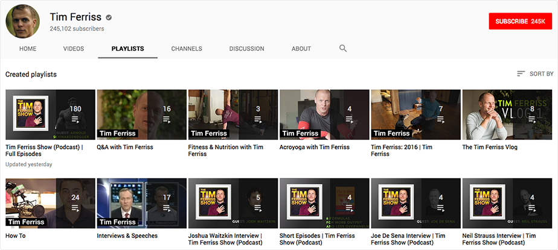Select the About tab
Viewport: 558px width, 250px height.
coord(301,49)
